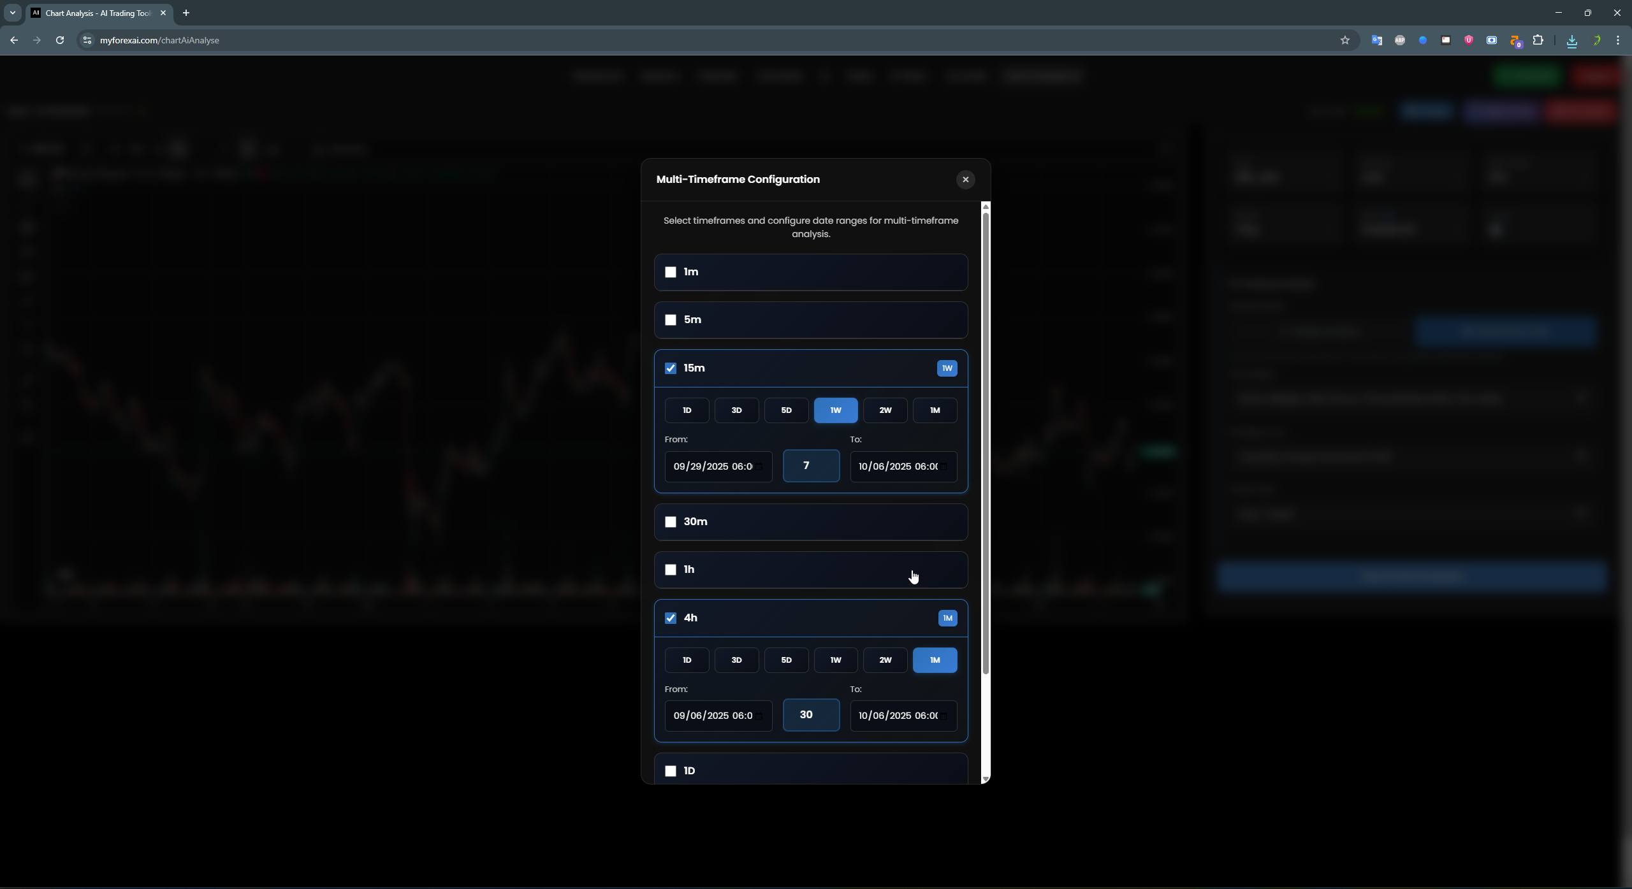Select 2W range for 15m timeframe

click(885, 410)
